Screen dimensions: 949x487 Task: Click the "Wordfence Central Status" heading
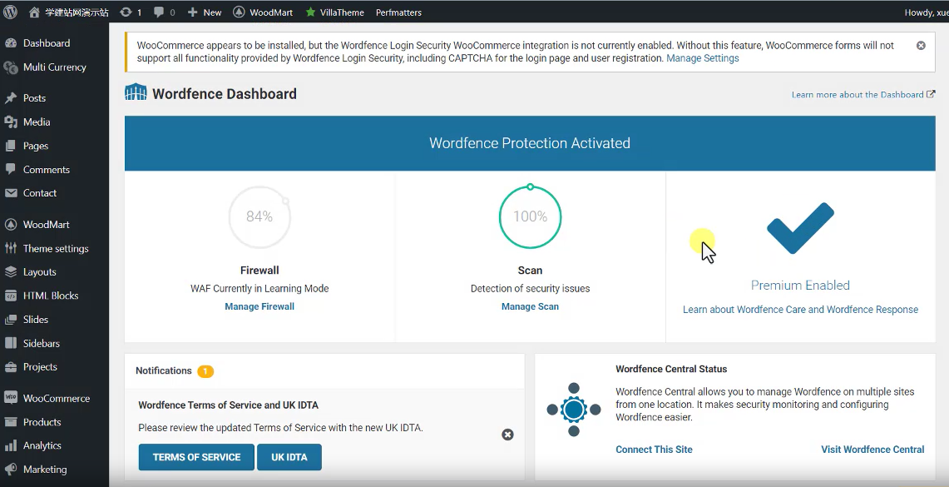point(671,369)
